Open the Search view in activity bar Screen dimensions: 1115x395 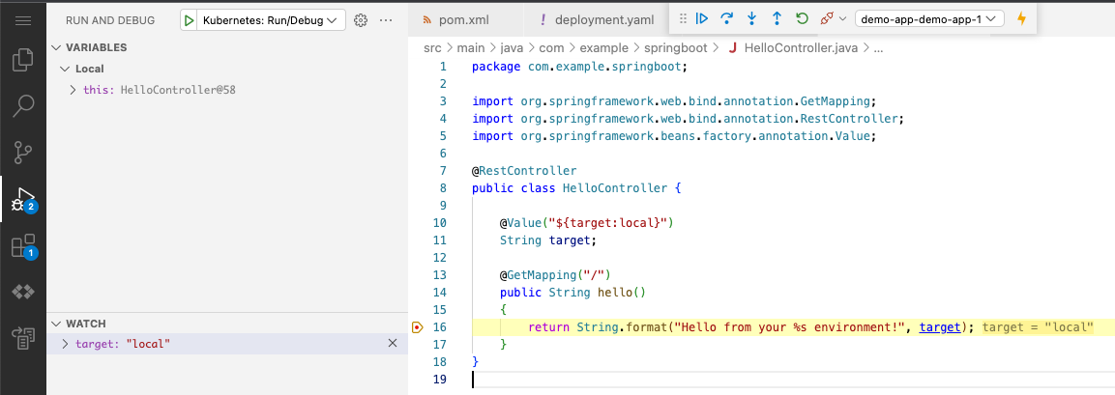pos(22,105)
